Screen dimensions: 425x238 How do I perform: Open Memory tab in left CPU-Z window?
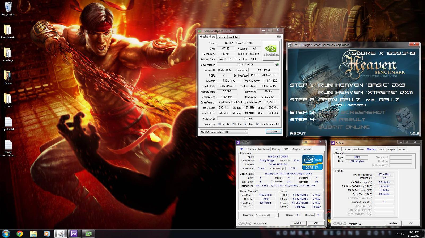[276, 149]
